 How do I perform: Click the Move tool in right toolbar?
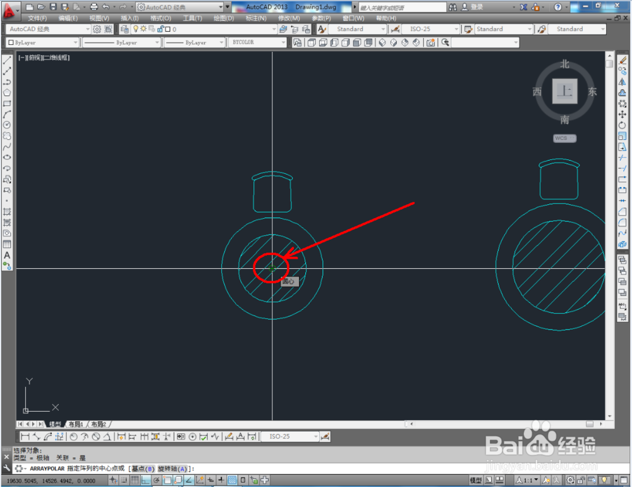click(x=623, y=114)
